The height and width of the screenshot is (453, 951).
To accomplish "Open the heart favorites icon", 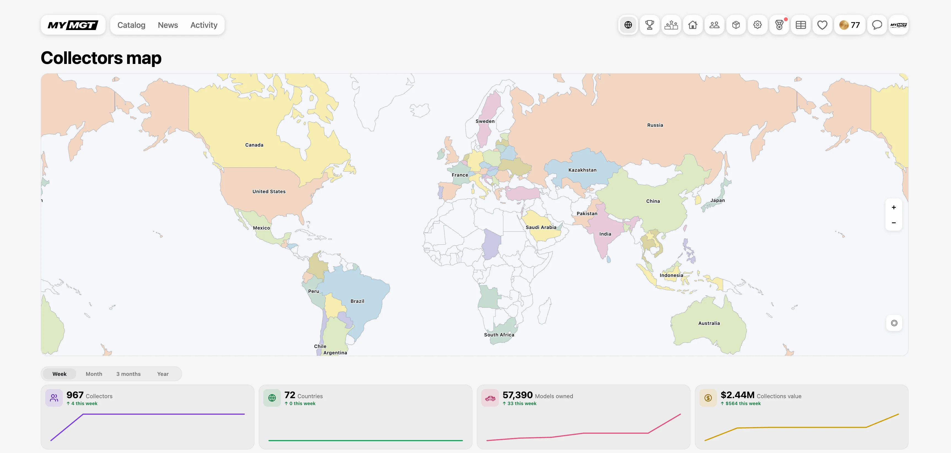I will (823, 25).
